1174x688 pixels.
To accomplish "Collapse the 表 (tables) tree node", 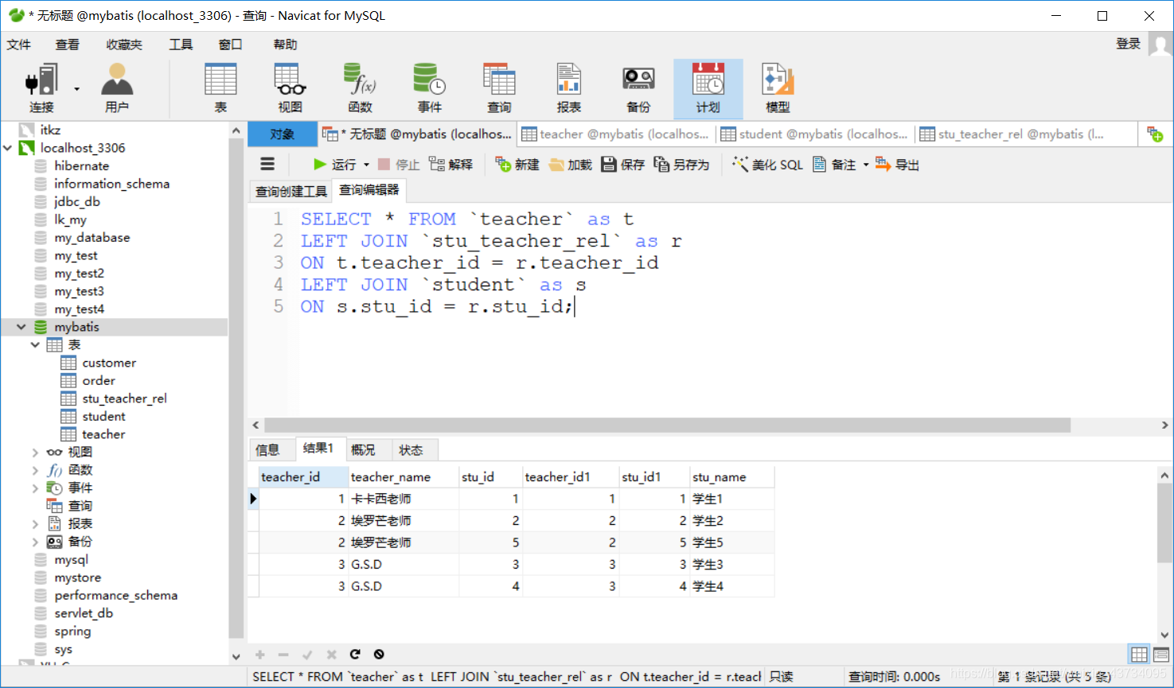I will tap(35, 344).
